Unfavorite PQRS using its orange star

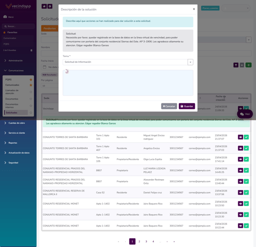(x=31, y=80)
